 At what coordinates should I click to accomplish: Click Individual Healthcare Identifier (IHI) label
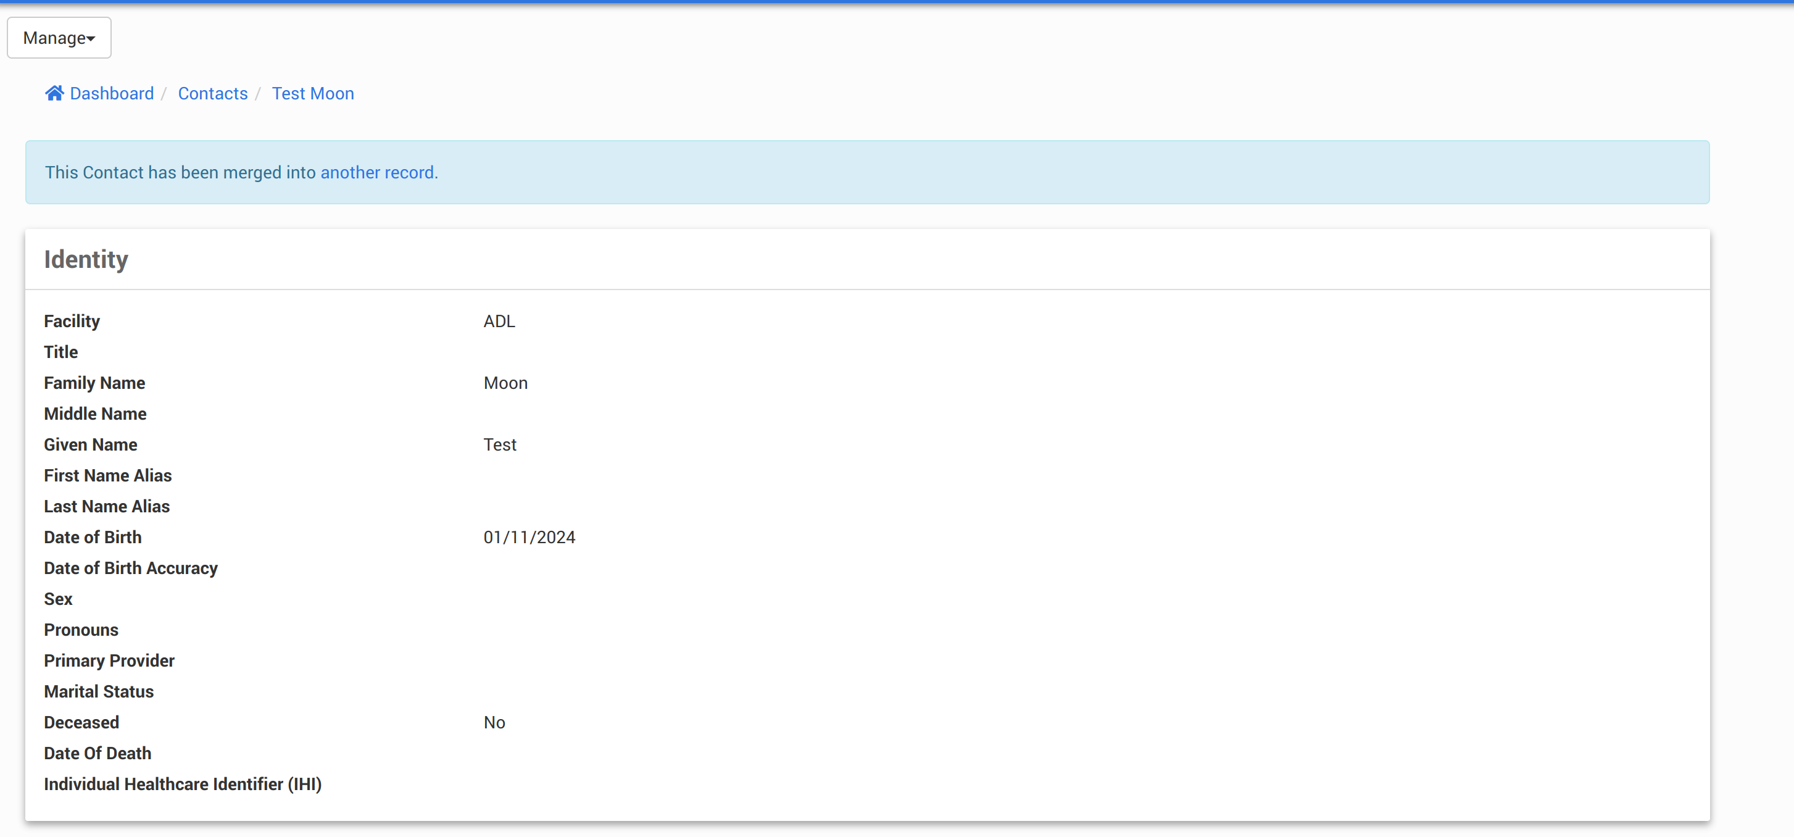[x=183, y=784]
